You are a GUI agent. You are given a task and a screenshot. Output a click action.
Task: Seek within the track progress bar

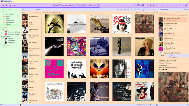click(94, 8)
